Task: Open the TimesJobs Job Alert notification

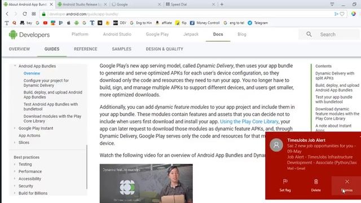Action: tap(313, 154)
